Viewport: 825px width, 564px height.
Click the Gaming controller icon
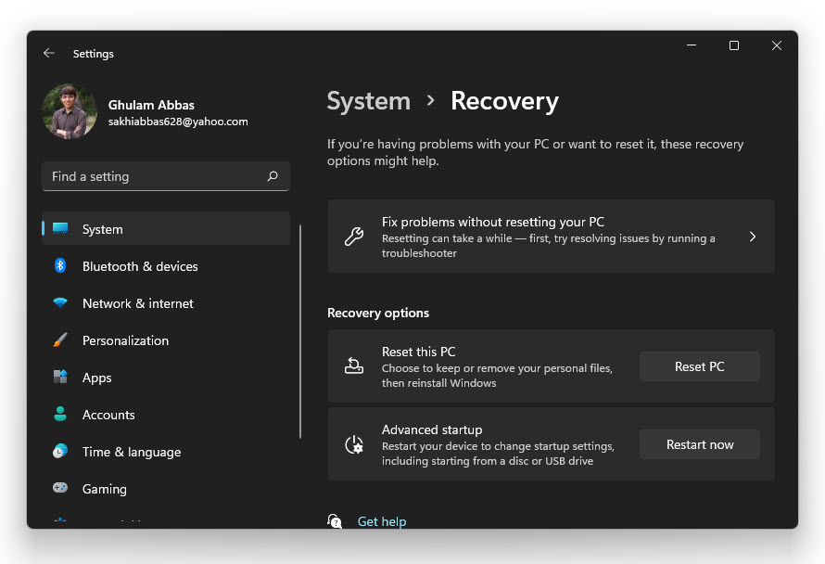(60, 488)
